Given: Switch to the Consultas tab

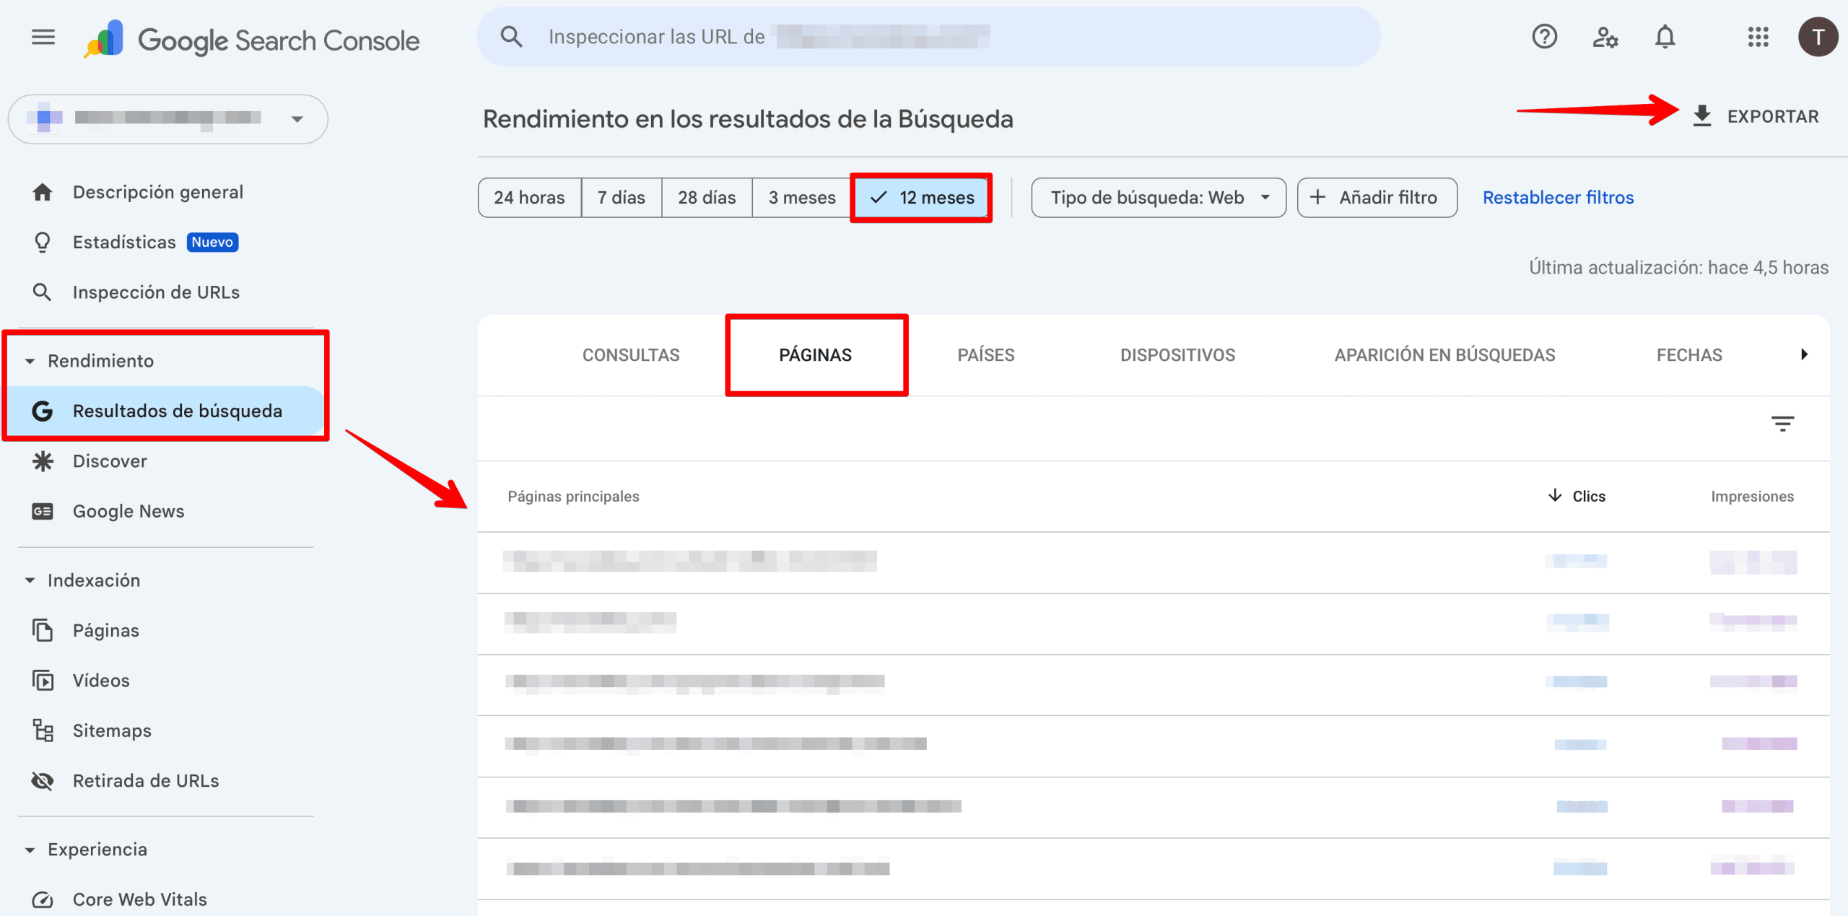Looking at the screenshot, I should (x=631, y=355).
